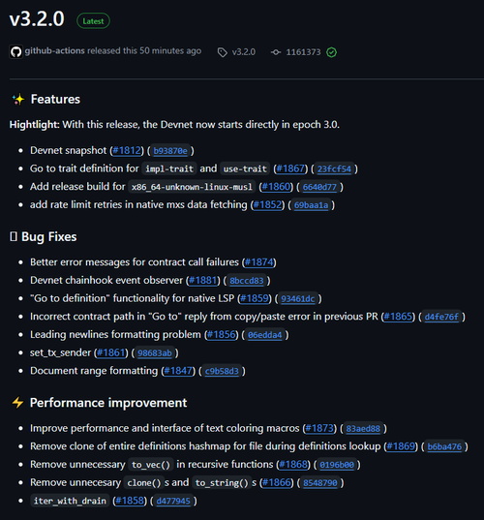Open commit 98683ab for set_tx_sender
Viewport: 484px width, 520px height.
[x=155, y=353]
